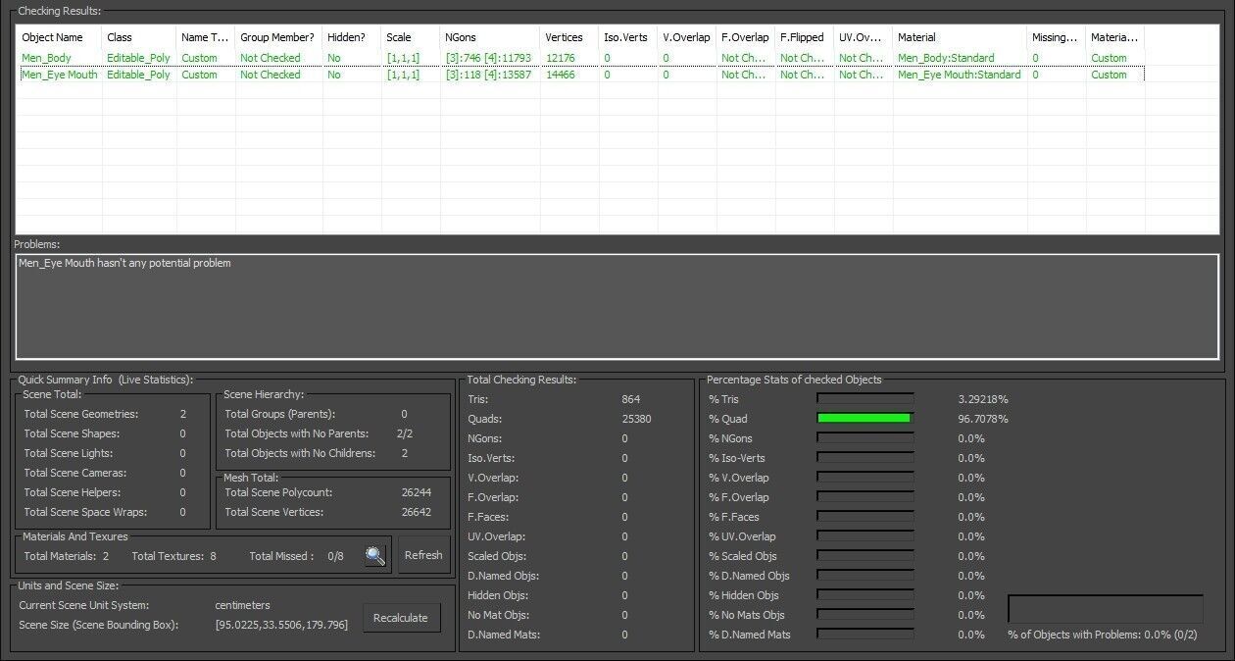The height and width of the screenshot is (661, 1235).
Task: Click the 3.29218% tris percentage value
Action: [x=983, y=399]
